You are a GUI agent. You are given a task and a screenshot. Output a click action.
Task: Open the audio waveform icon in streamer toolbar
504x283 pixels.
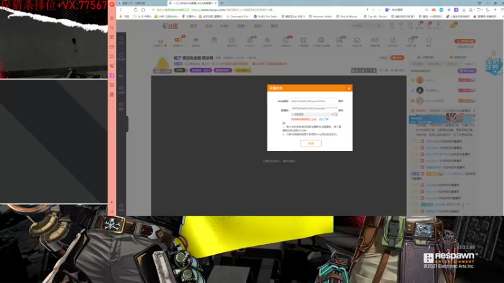pyautogui.click(x=196, y=40)
